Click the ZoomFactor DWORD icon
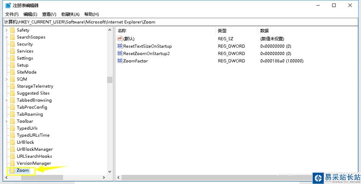361x184 pixels. click(x=120, y=61)
